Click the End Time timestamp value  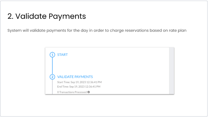pyautogui.click(x=85, y=87)
